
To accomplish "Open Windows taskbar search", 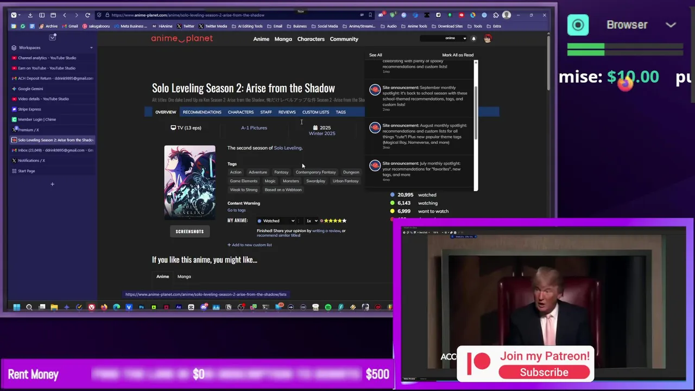I will pyautogui.click(x=29, y=307).
